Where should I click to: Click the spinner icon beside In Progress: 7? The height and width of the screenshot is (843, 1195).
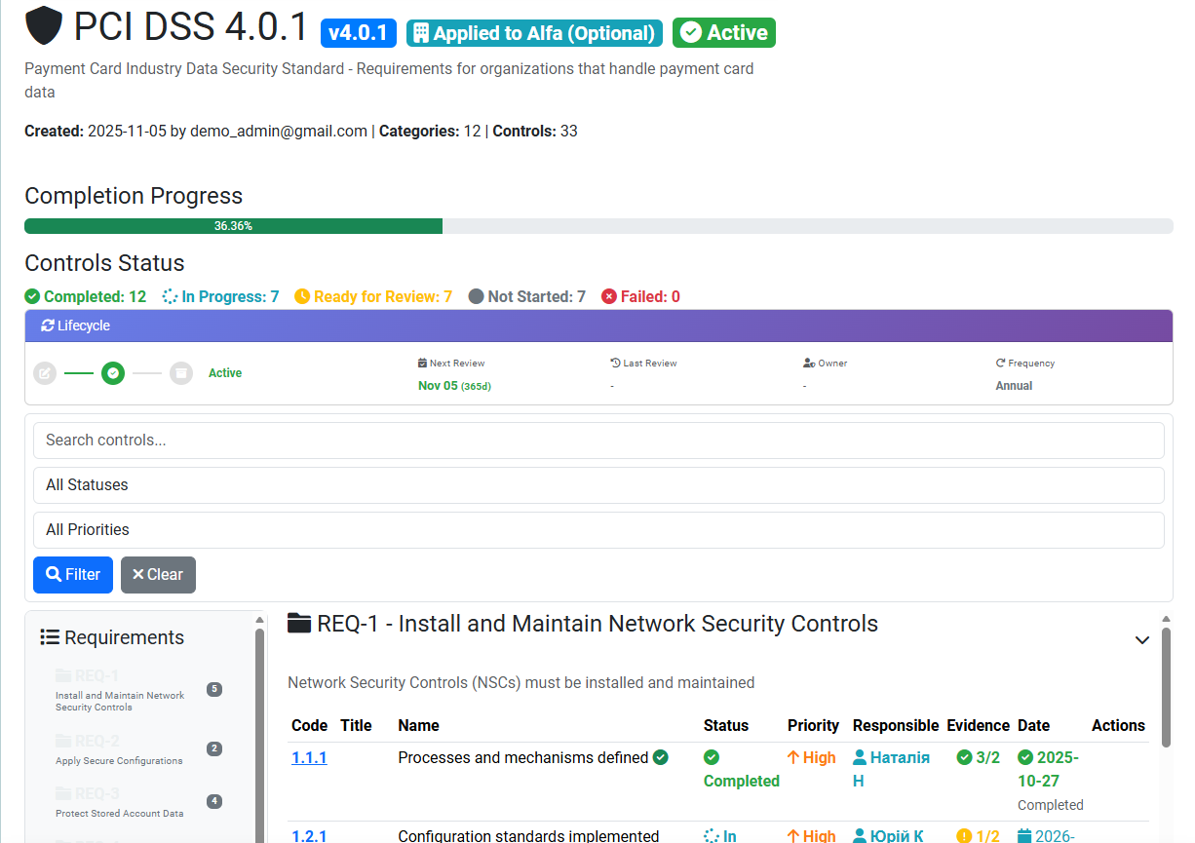170,296
